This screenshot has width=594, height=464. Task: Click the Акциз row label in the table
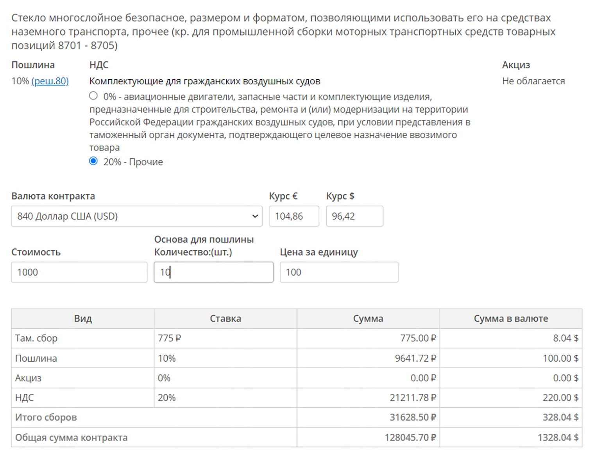[28, 378]
